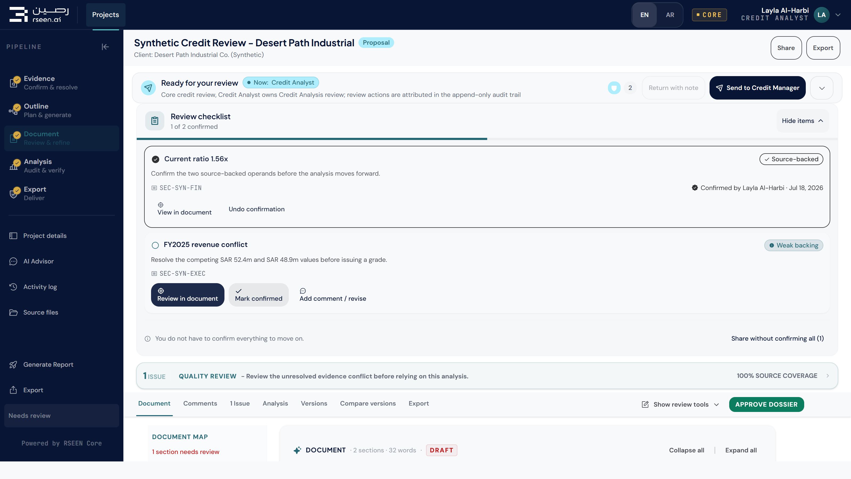This screenshot has height=479, width=851.
Task: Switch language to AR
Action: point(670,15)
